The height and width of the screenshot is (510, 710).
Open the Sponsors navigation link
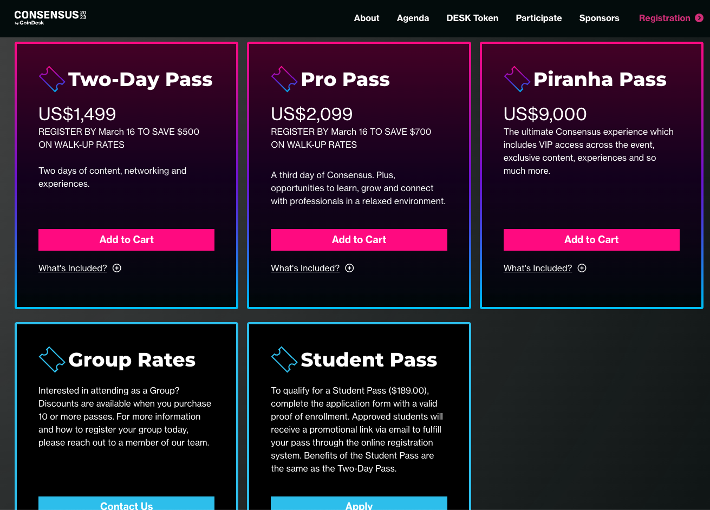coord(599,18)
